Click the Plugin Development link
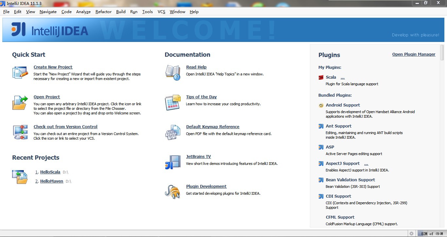This screenshot has height=237, width=447. [206, 187]
